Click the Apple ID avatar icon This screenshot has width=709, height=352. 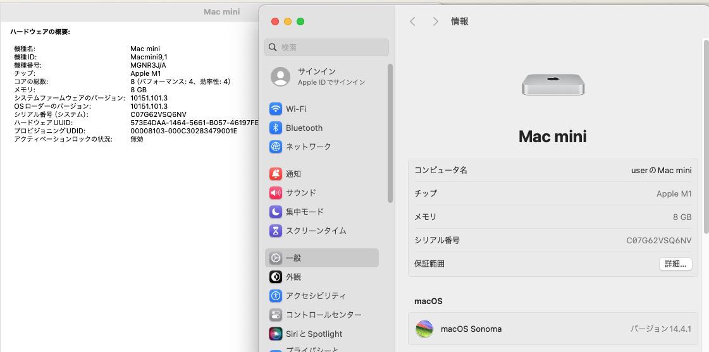point(280,77)
